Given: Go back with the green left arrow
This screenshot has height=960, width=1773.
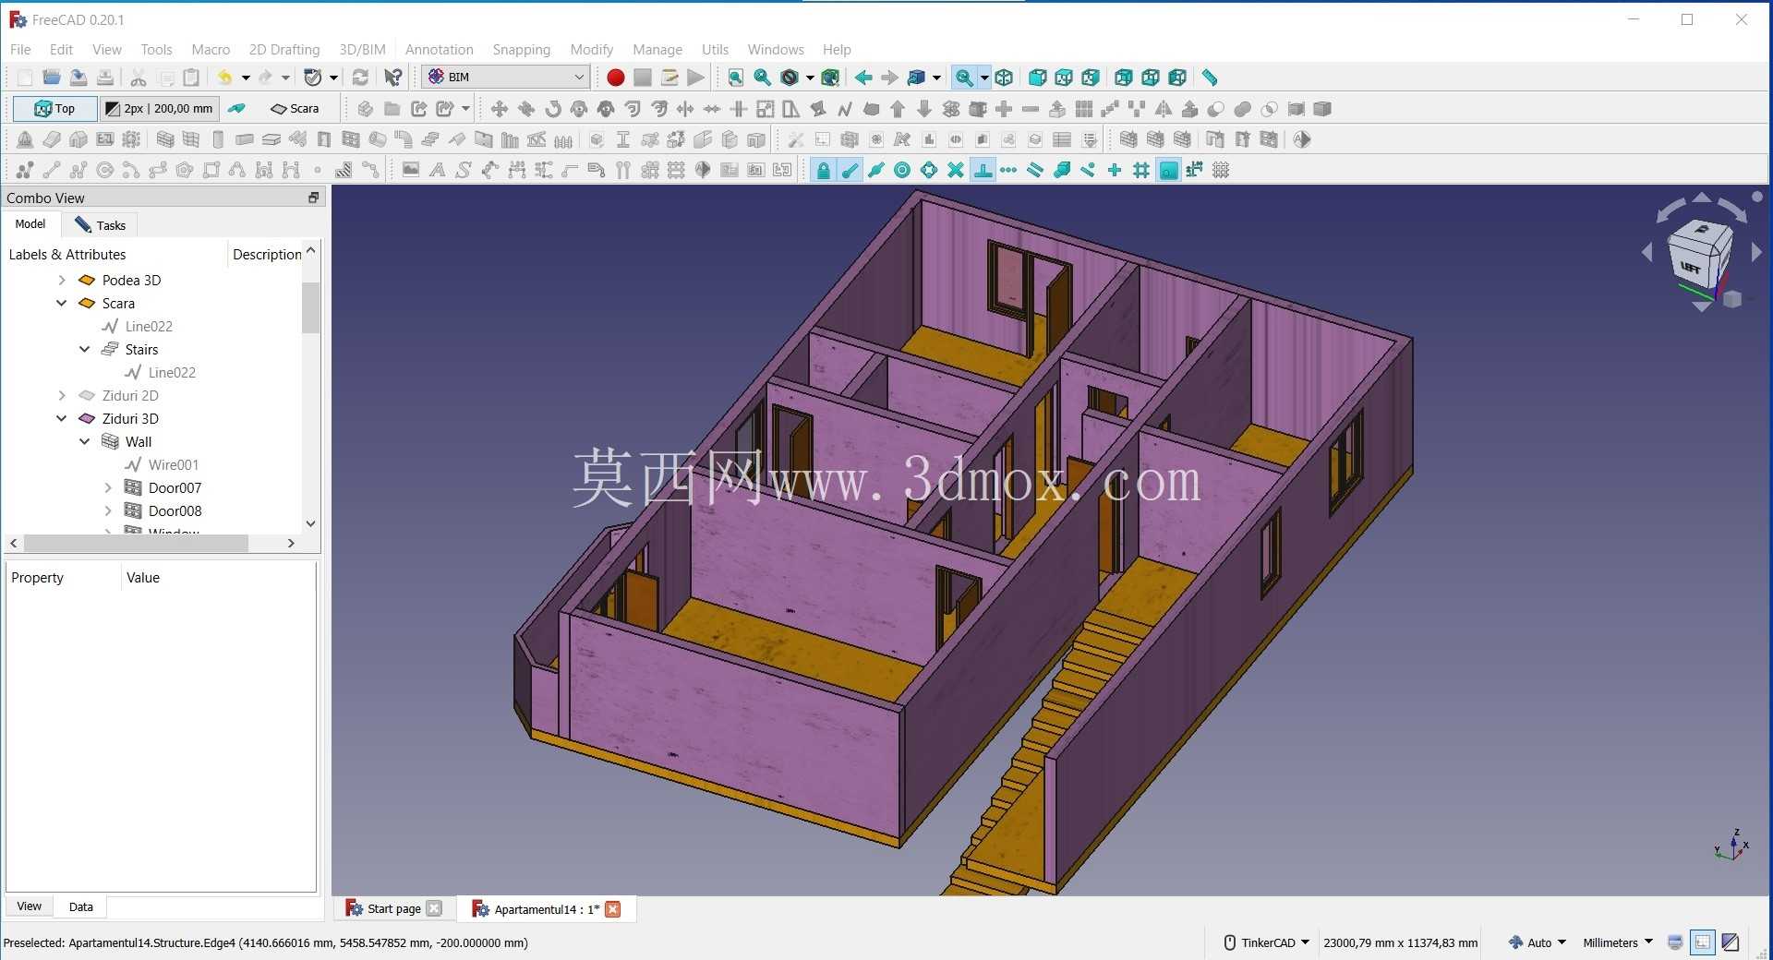Looking at the screenshot, I should click(x=862, y=78).
